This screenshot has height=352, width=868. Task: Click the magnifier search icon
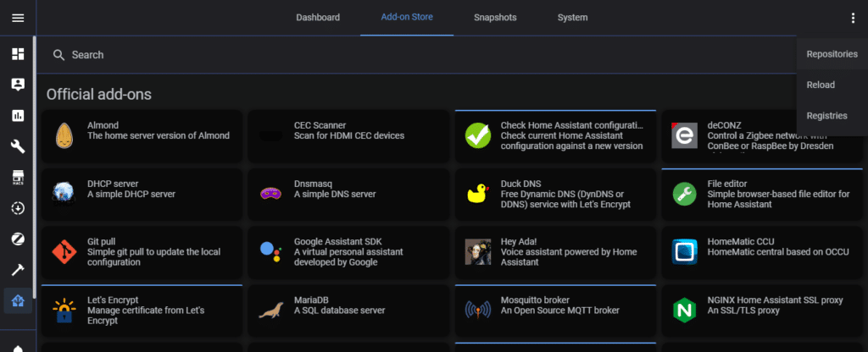58,55
